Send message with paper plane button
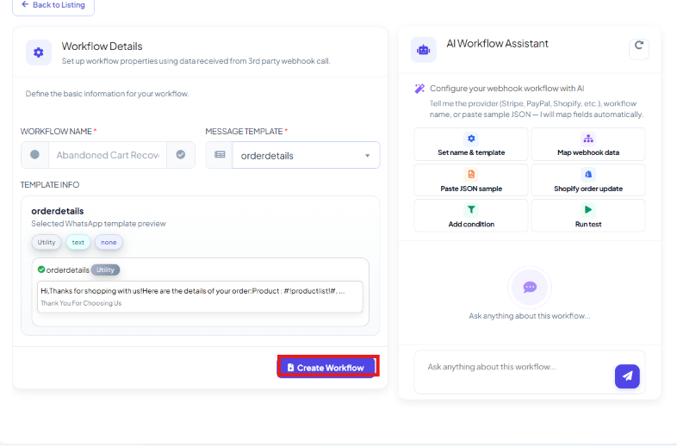 627,376
